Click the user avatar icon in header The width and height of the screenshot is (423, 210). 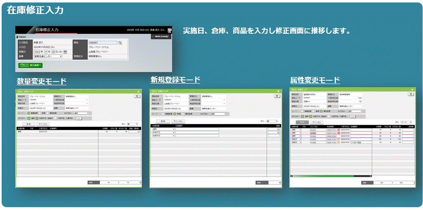click(x=170, y=30)
